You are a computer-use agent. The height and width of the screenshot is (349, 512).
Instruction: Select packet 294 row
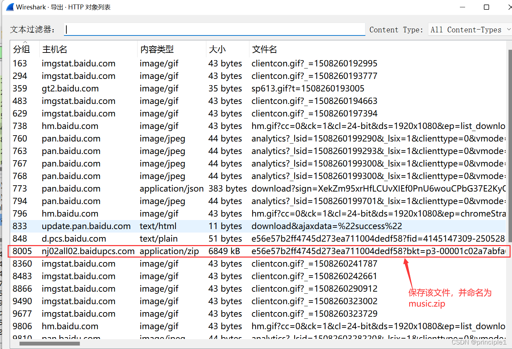tap(258, 76)
